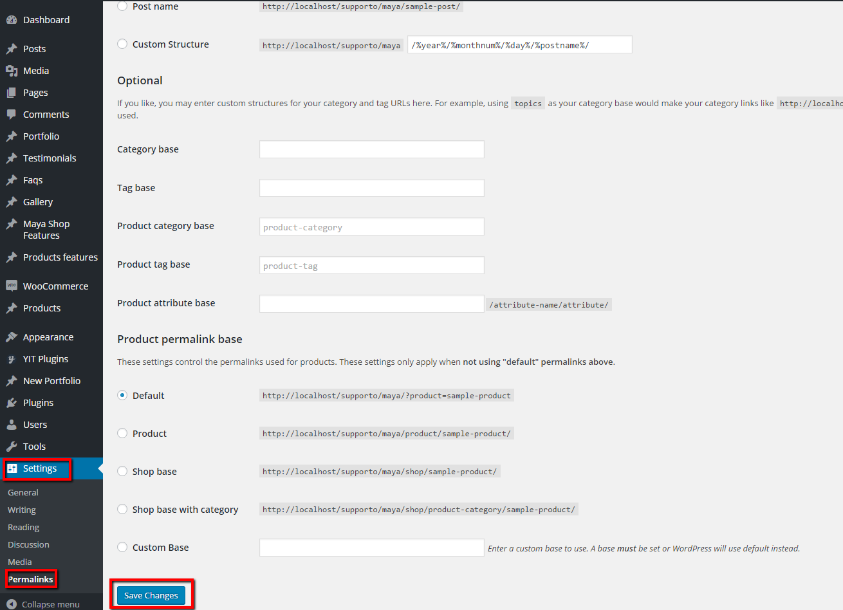The image size is (843, 610).
Task: Click the Save Changes button
Action: tap(151, 595)
